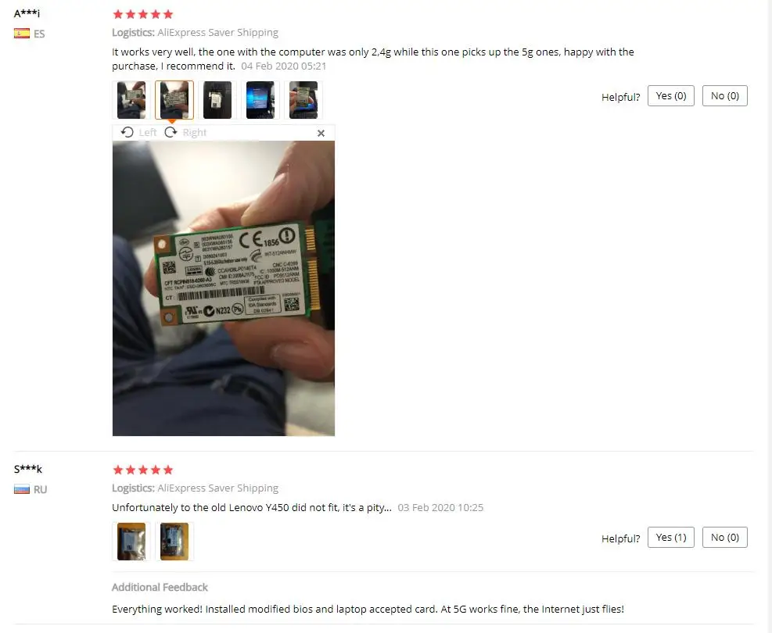Click the Additional Feedback heading
Image resolution: width=772 pixels, height=633 pixels.
(160, 587)
